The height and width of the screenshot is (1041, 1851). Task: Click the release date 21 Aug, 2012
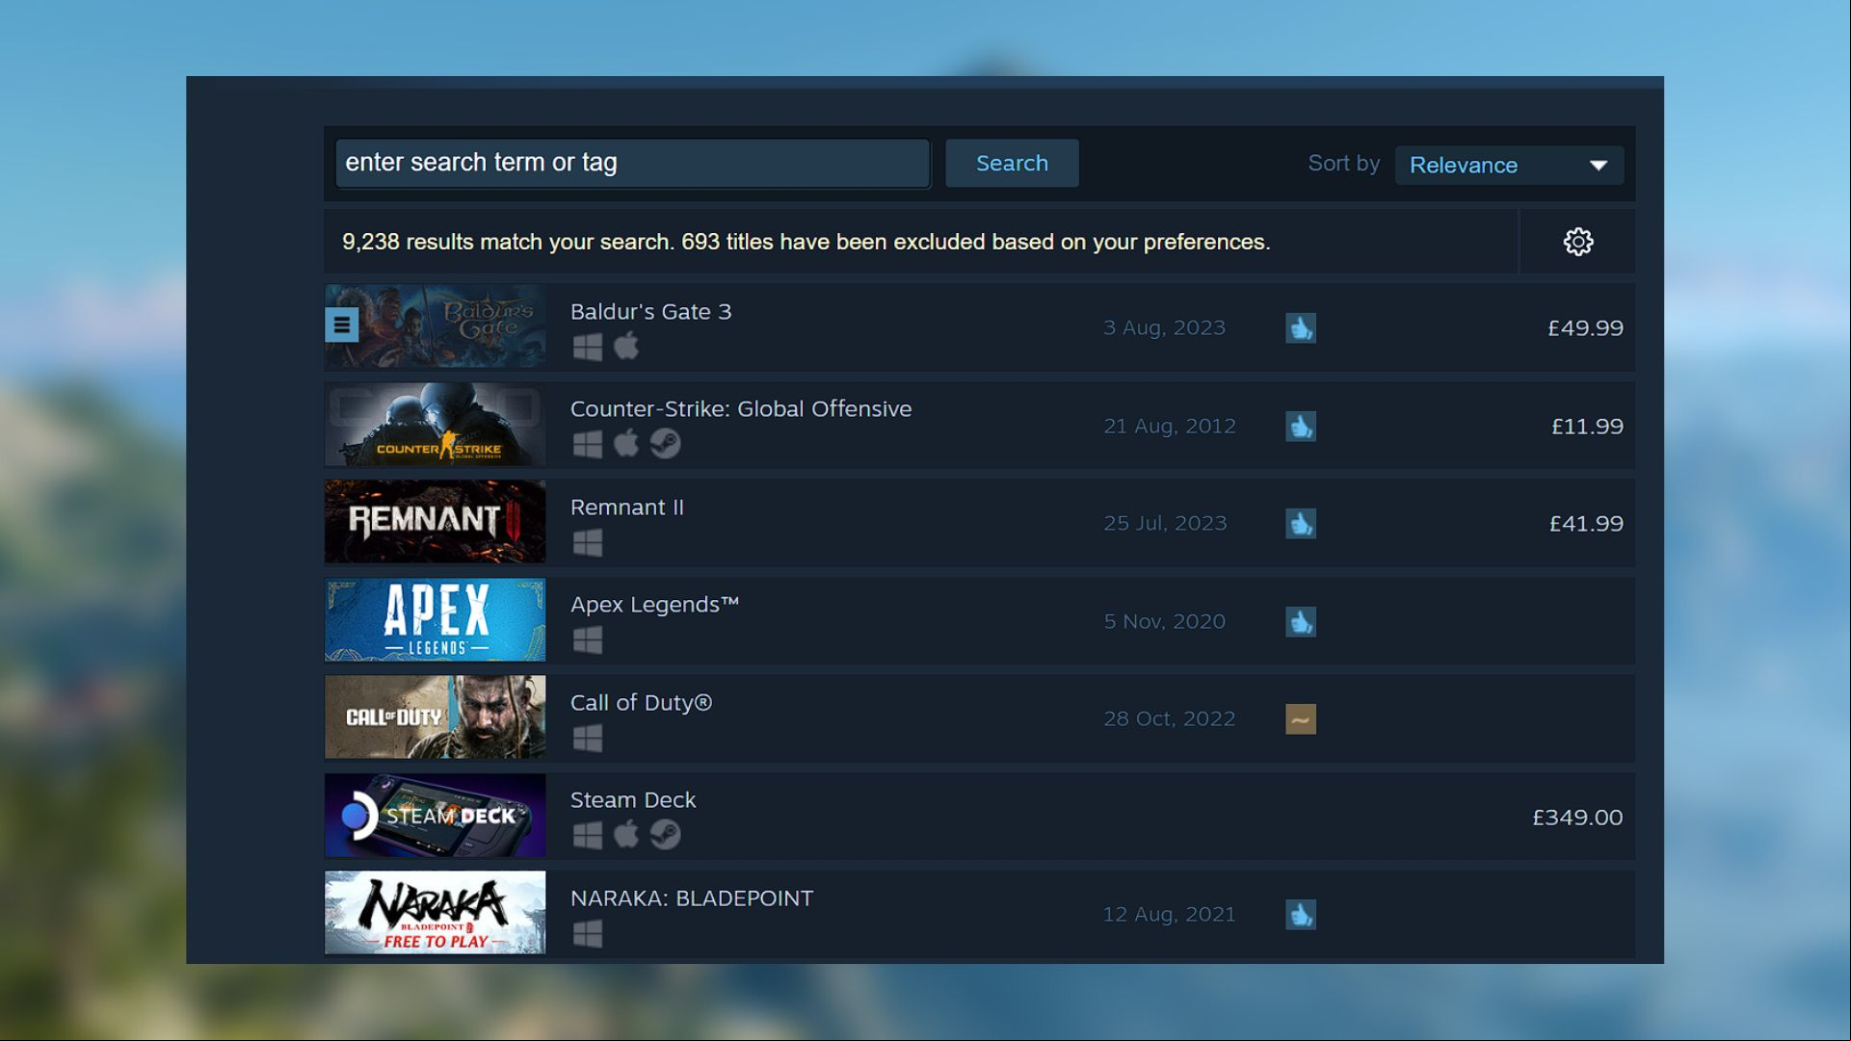(1169, 427)
